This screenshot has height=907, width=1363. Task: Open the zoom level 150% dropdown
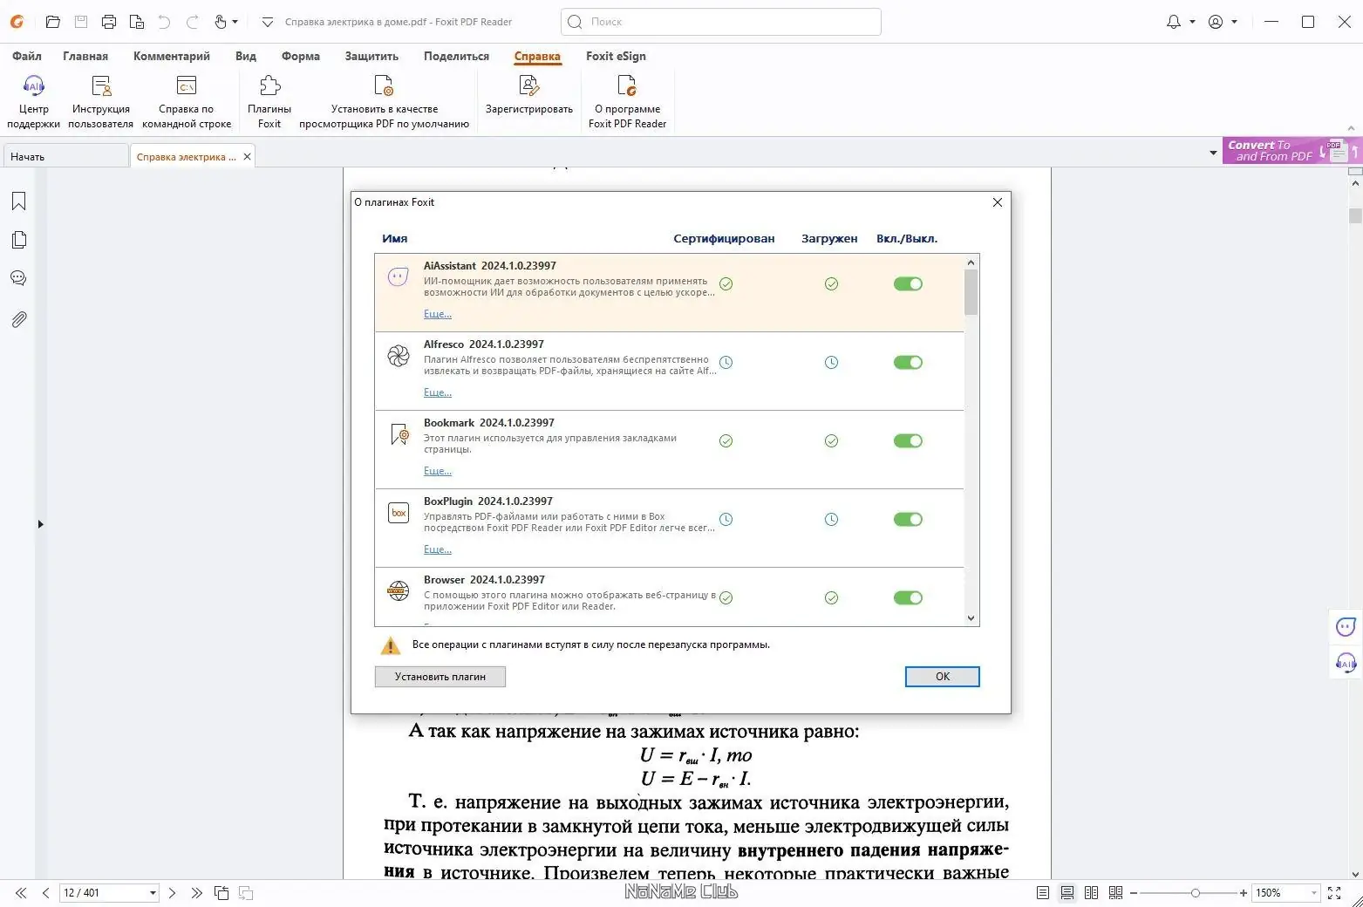coord(1314,893)
